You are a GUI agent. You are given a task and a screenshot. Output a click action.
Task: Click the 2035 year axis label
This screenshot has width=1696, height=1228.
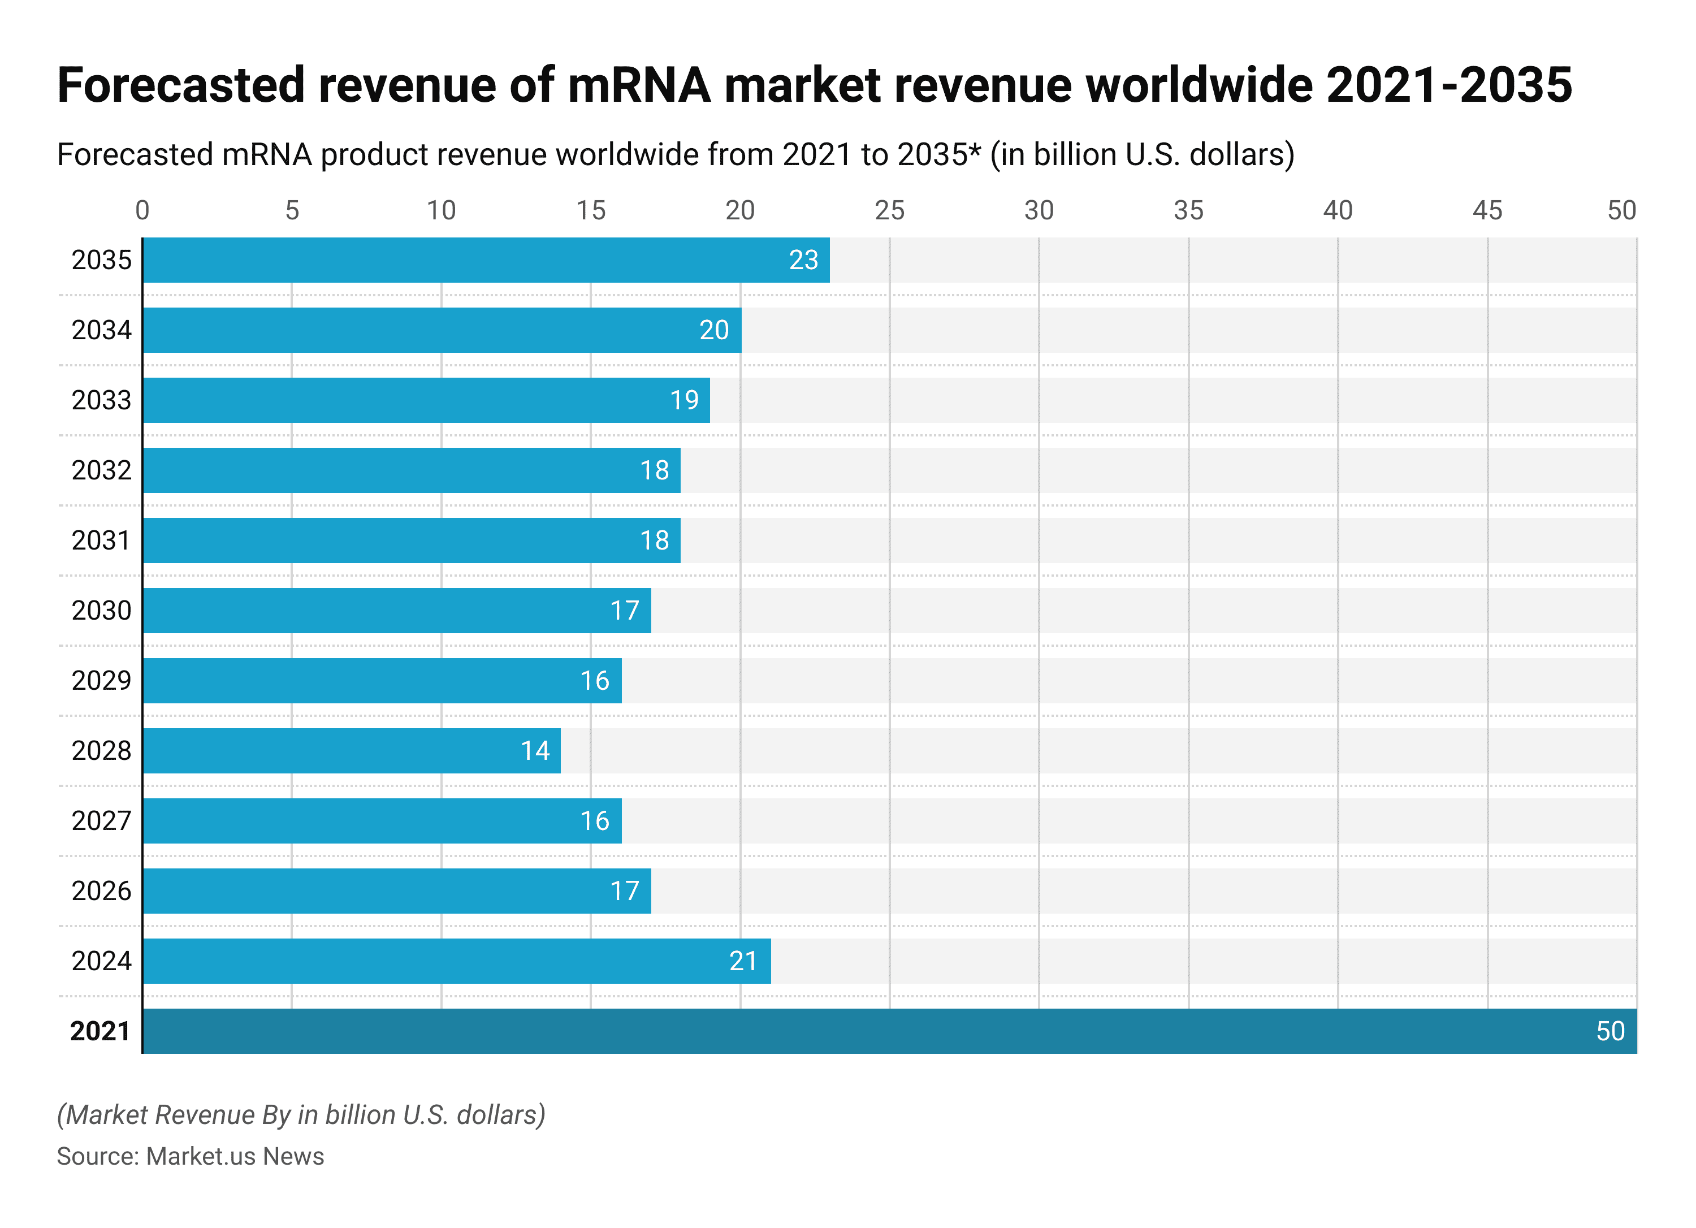tap(101, 260)
